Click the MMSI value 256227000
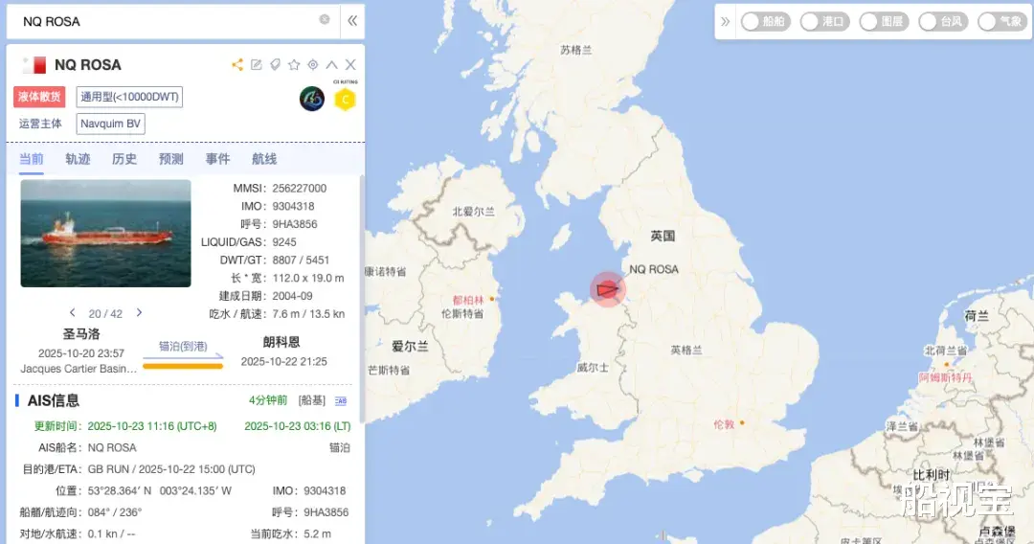The height and width of the screenshot is (544, 1034). (300, 189)
